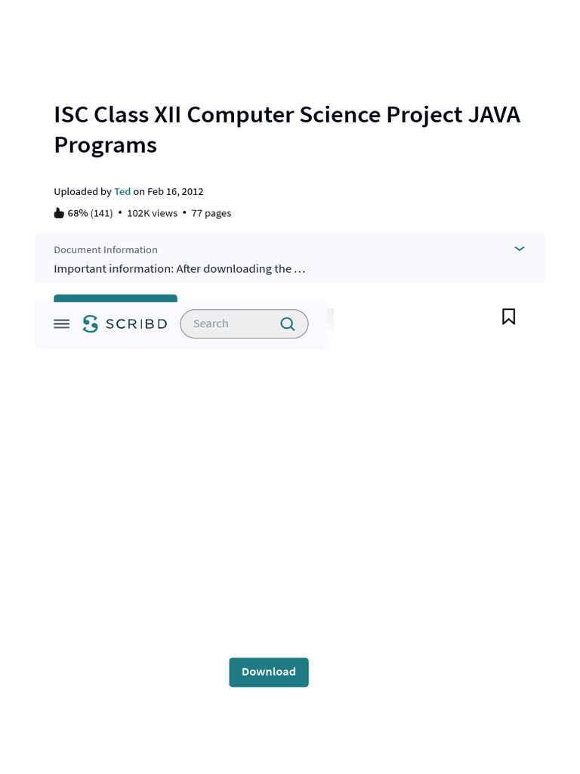580x774 pixels.
Task: Focus the Search input field
Action: point(227,324)
